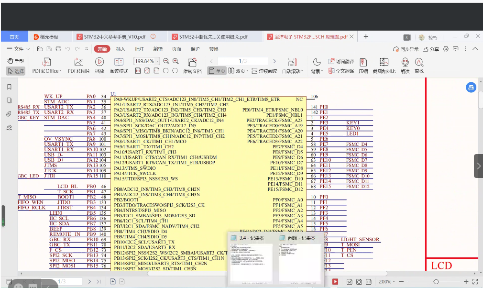This screenshot has height=288, width=483.
Task: Click the zoom out magnifier icon
Action: pos(166,61)
